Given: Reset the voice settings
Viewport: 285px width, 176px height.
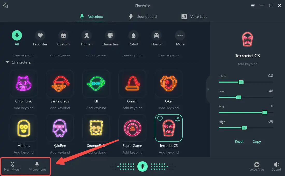Looking at the screenshot, I should [239, 141].
